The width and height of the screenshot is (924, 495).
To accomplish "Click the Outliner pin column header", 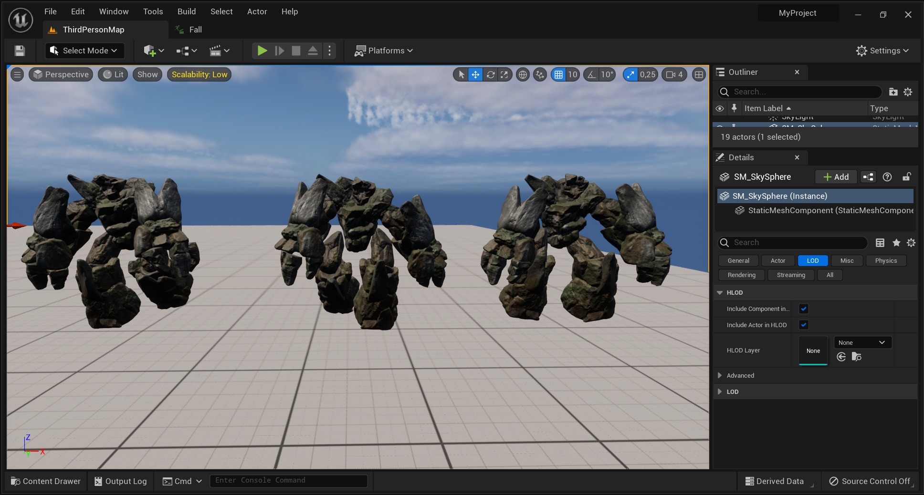I will click(734, 108).
